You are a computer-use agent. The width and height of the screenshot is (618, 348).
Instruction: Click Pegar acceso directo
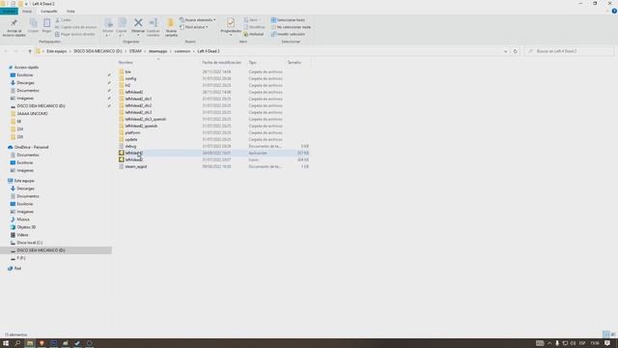pyautogui.click(x=75, y=35)
